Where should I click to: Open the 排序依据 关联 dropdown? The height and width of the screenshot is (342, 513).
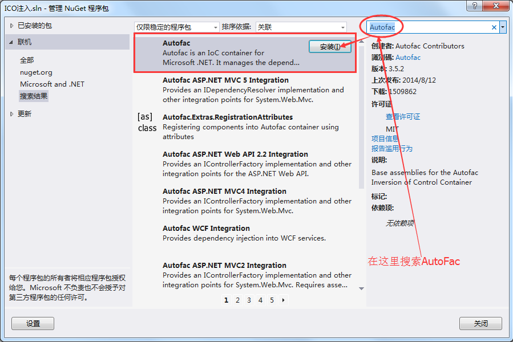point(301,27)
